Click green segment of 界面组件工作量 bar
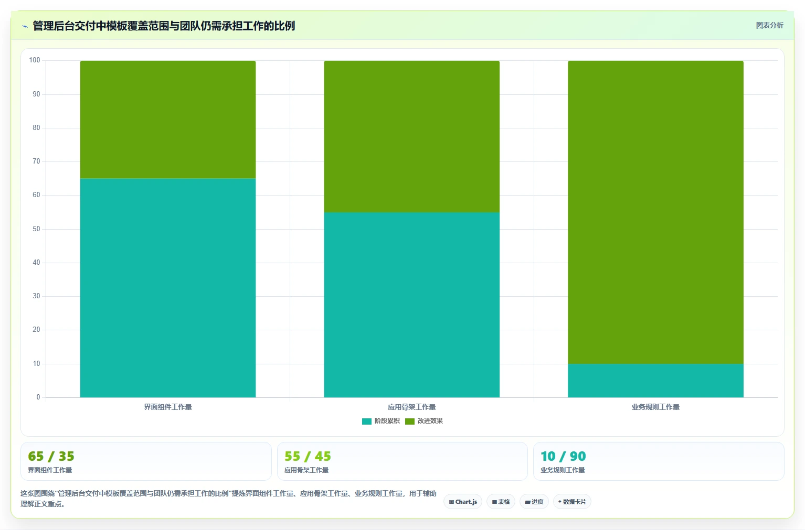The height and width of the screenshot is (530, 805). (x=168, y=120)
